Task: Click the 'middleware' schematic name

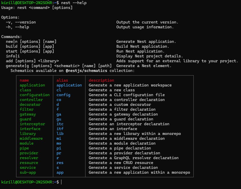Action: [x=31, y=138]
